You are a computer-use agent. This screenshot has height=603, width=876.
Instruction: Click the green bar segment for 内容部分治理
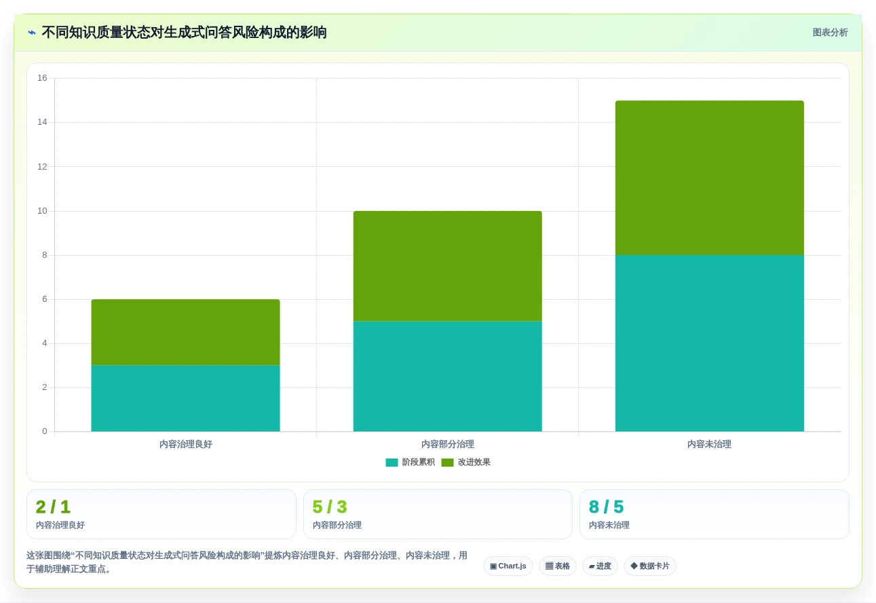pos(447,266)
